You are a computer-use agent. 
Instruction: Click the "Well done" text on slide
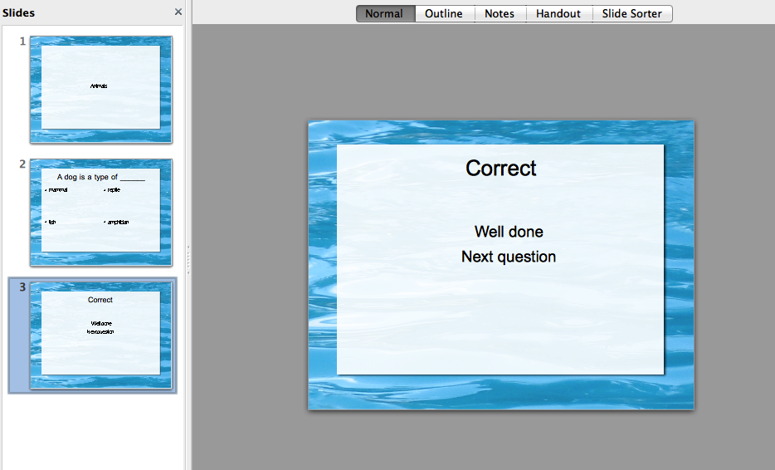click(509, 232)
